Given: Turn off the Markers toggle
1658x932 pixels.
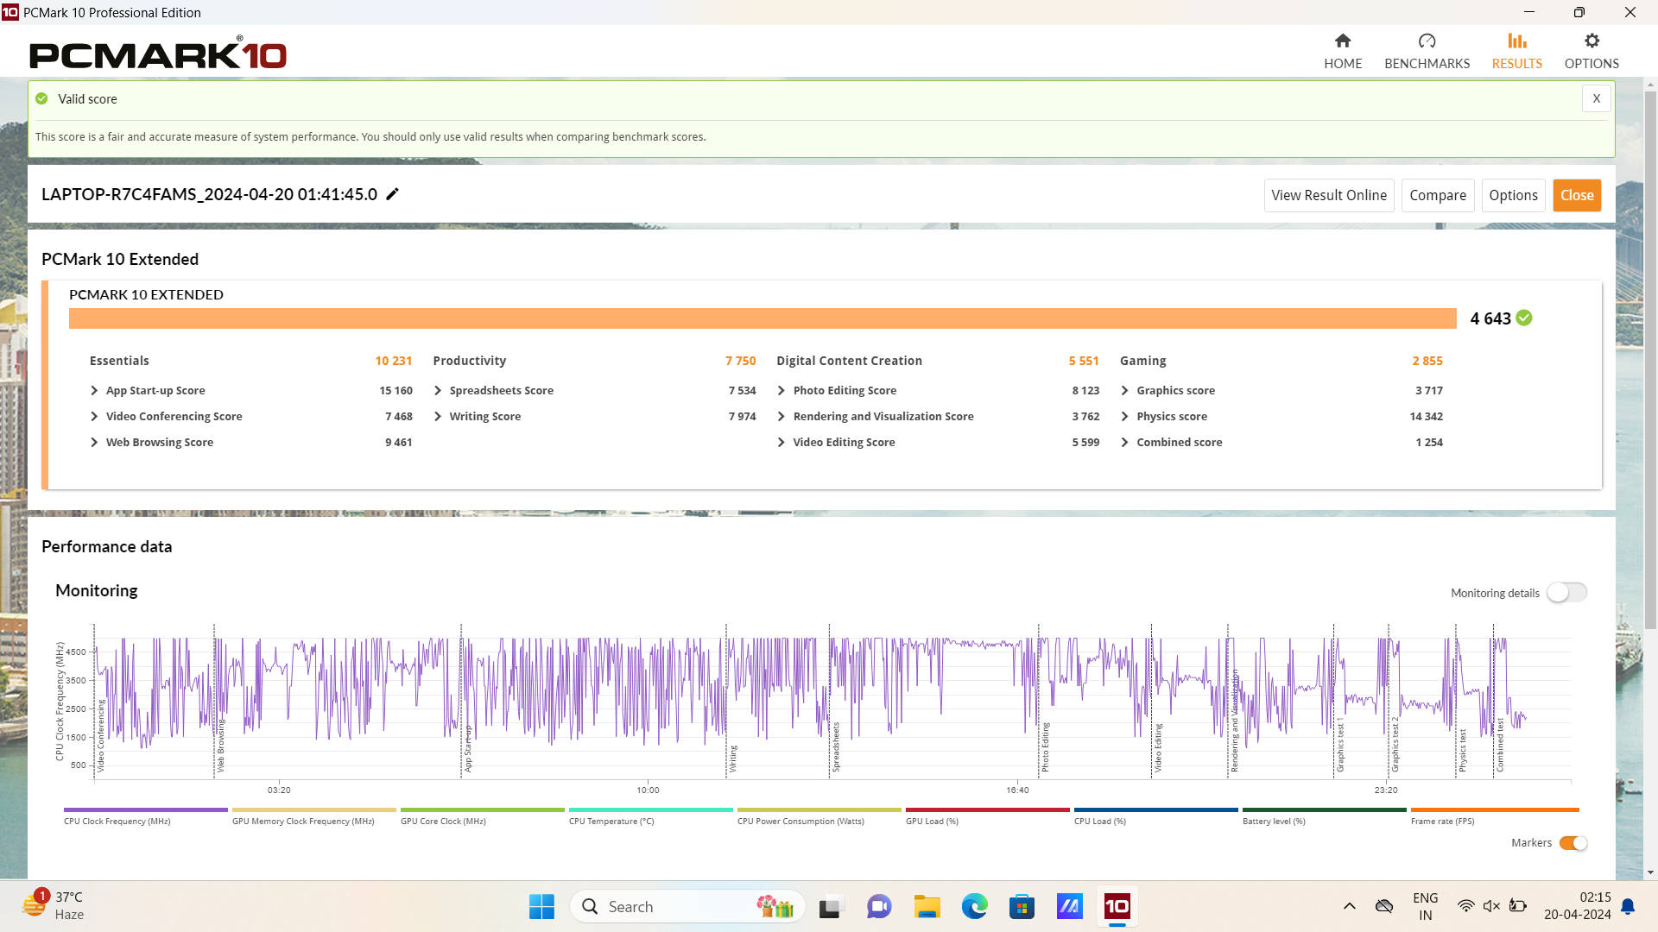Looking at the screenshot, I should coord(1573,843).
